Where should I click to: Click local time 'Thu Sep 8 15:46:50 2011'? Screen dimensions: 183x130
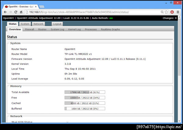80,69
